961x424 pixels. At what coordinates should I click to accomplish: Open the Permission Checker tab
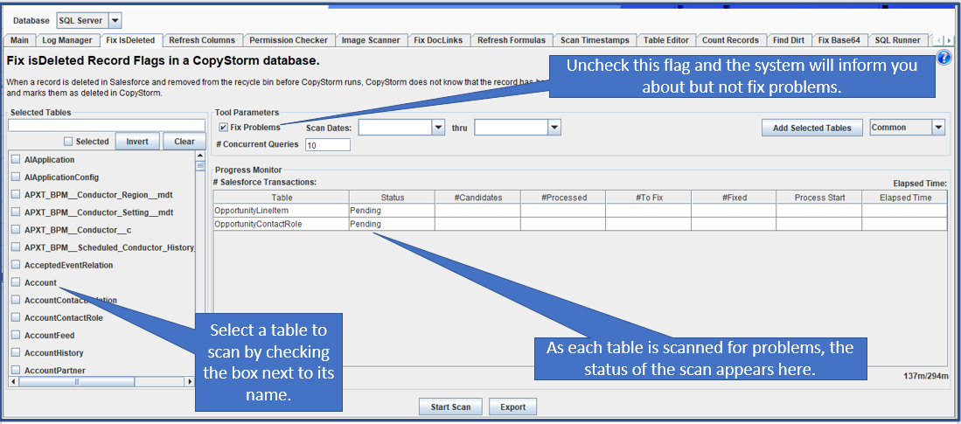[289, 40]
